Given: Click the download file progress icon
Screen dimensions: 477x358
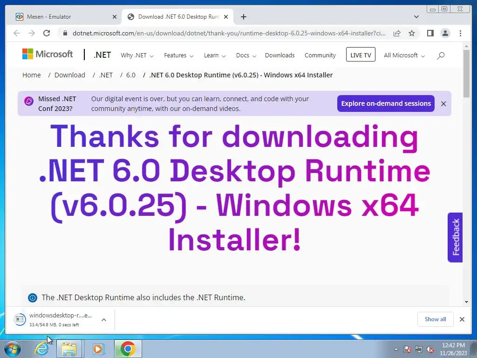Looking at the screenshot, I should [x=20, y=319].
